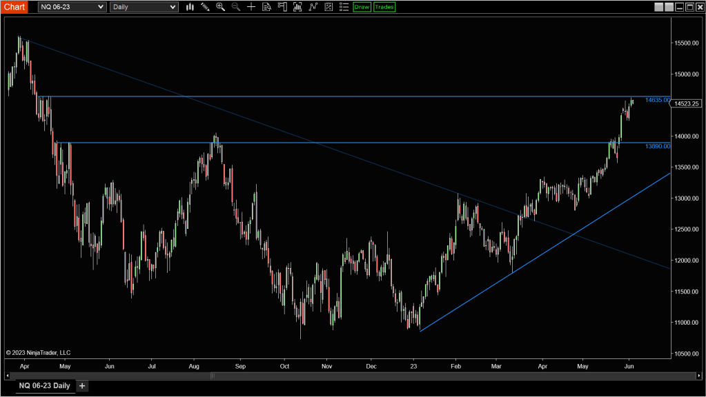Click the Chart label in title bar

pyautogui.click(x=14, y=7)
